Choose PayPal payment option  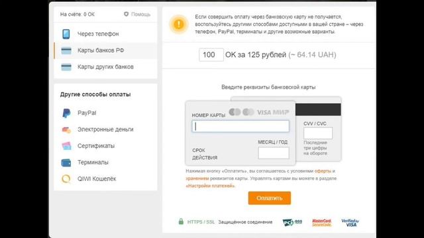click(105, 113)
